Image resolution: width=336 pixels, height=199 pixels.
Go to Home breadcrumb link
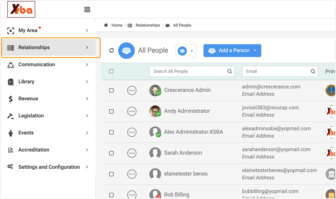click(117, 25)
